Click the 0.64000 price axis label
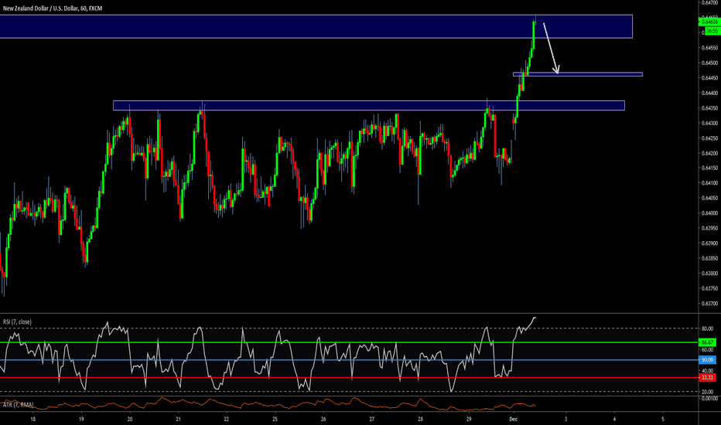This screenshot has width=721, height=425. pyautogui.click(x=710, y=213)
